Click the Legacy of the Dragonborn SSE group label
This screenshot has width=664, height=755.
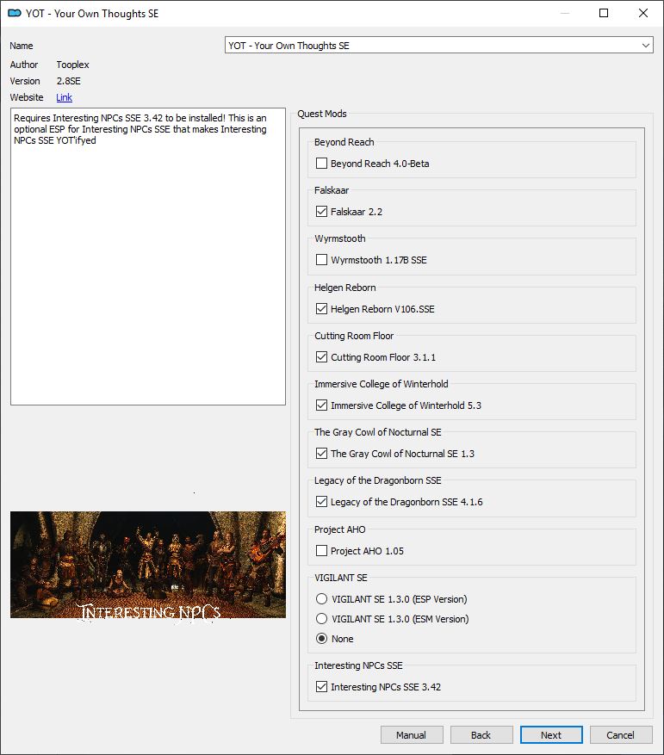click(x=378, y=480)
